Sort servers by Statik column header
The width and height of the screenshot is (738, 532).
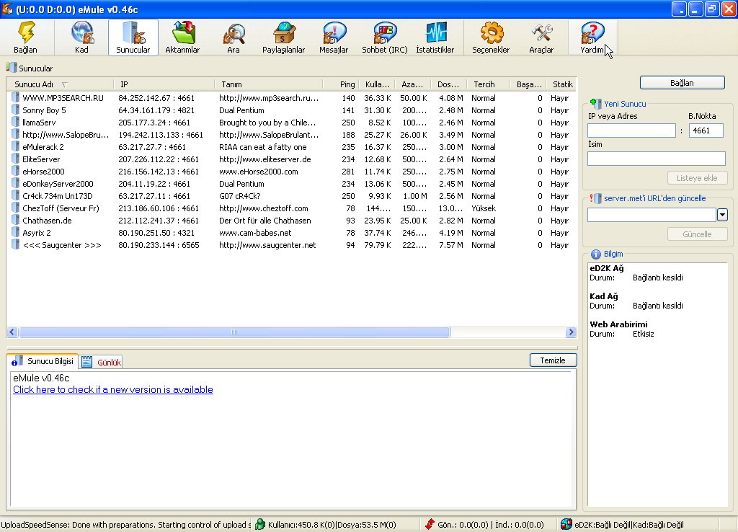[x=561, y=84]
